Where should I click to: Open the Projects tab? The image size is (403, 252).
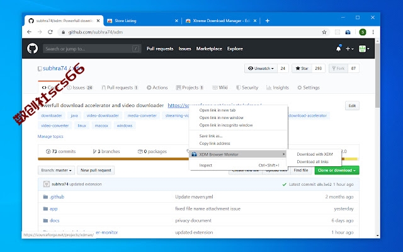(190, 88)
